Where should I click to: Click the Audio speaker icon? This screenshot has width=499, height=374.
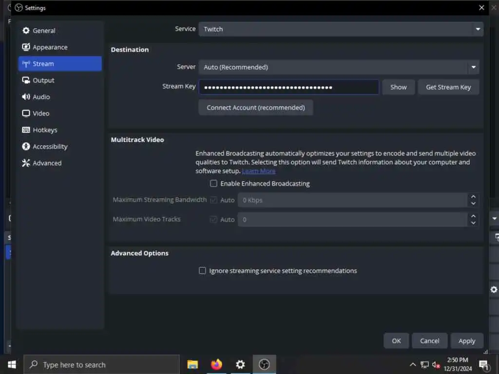(26, 97)
